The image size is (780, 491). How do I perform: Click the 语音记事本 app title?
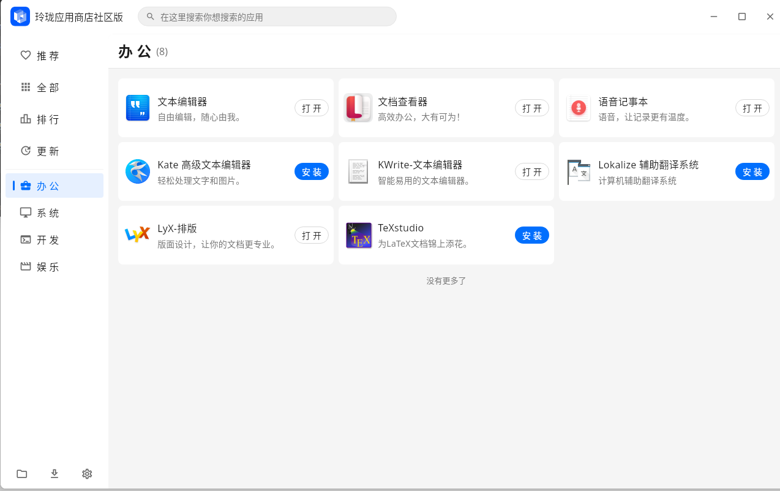tap(623, 102)
